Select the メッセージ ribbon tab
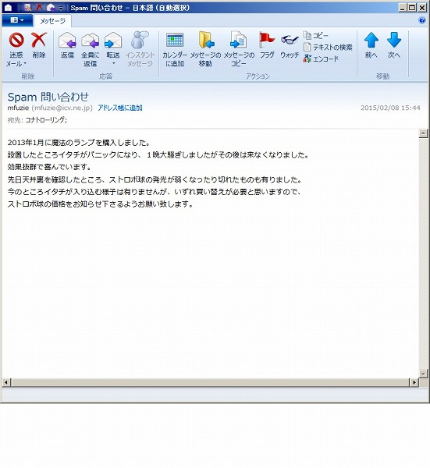Screen dimensions: 430x468 tap(52, 21)
